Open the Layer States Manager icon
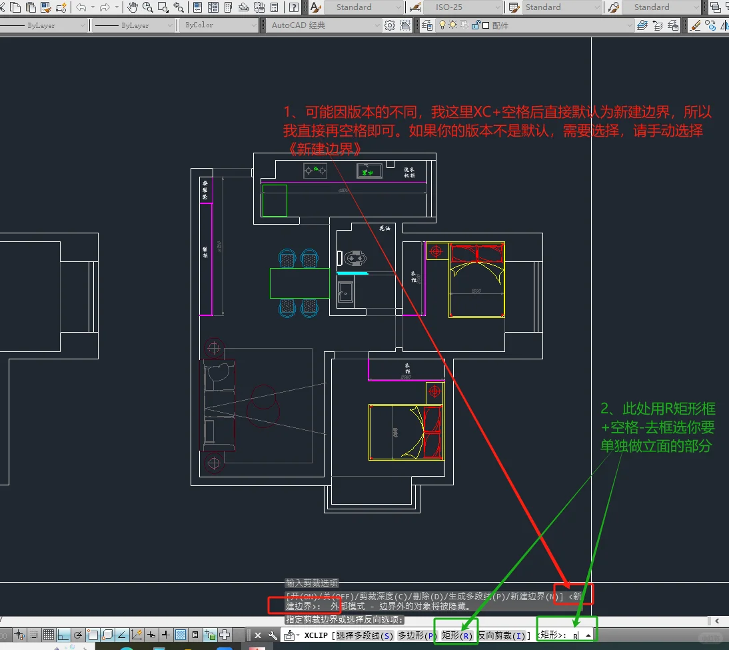 point(673,25)
